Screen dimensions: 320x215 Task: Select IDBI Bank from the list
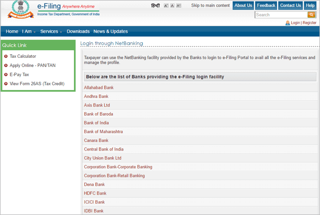pos(94,211)
